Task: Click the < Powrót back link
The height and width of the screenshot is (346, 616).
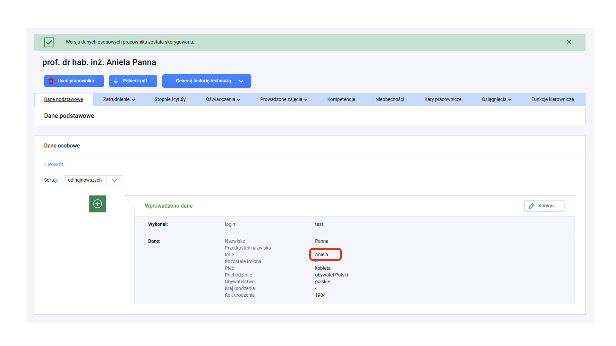Action: tap(54, 164)
